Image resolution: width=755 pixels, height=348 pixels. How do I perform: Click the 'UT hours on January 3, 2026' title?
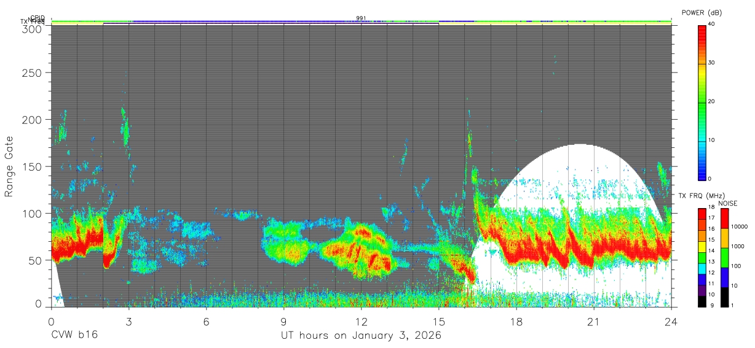(x=361, y=336)
